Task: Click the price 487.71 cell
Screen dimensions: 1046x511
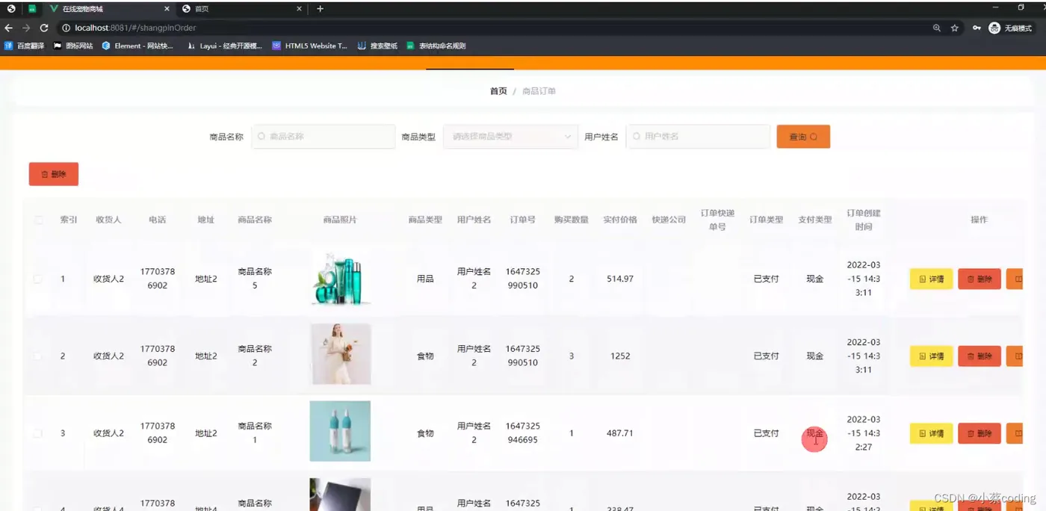Action: click(620, 433)
